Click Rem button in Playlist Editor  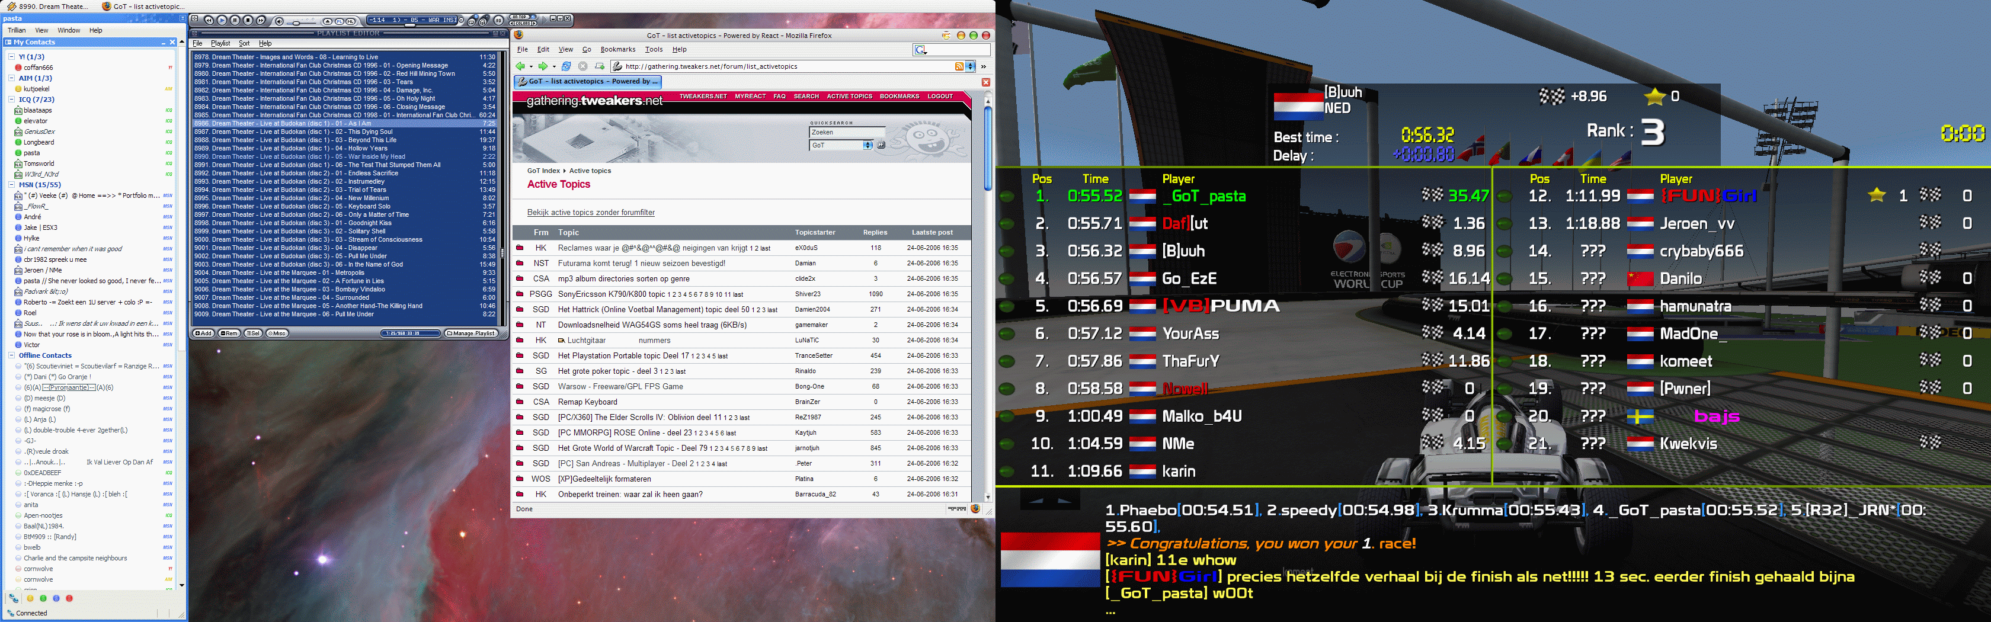tap(229, 333)
